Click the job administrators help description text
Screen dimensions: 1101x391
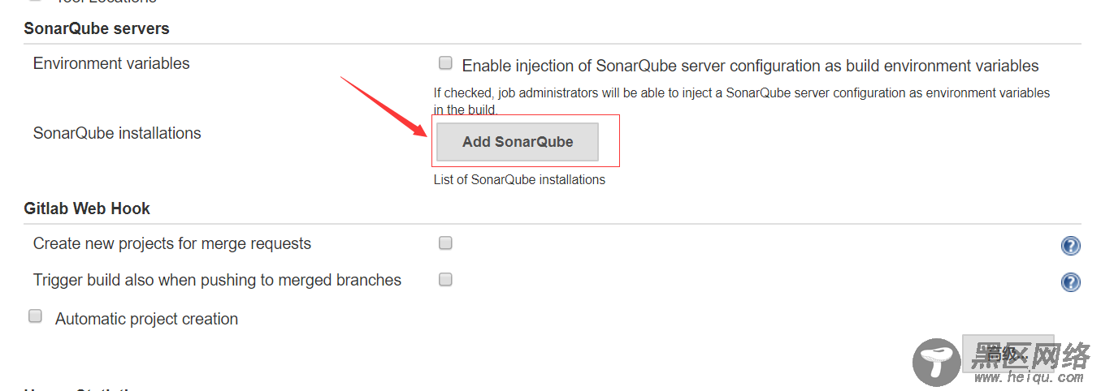742,101
